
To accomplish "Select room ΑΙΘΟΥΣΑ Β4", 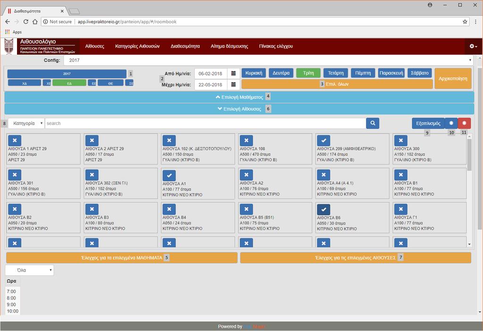I will 169,209.
